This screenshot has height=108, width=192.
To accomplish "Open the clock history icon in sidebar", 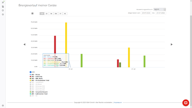I will tap(3, 10).
